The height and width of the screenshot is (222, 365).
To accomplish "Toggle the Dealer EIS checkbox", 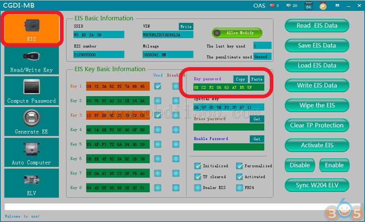I will click(198, 188).
